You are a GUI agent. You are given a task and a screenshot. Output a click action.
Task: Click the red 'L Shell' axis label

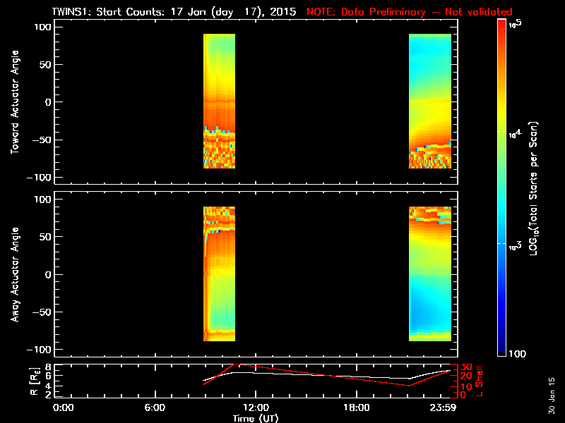pyautogui.click(x=479, y=381)
